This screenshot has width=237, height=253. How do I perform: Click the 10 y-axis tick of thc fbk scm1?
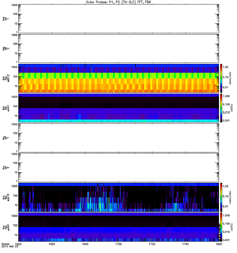point(16,235)
